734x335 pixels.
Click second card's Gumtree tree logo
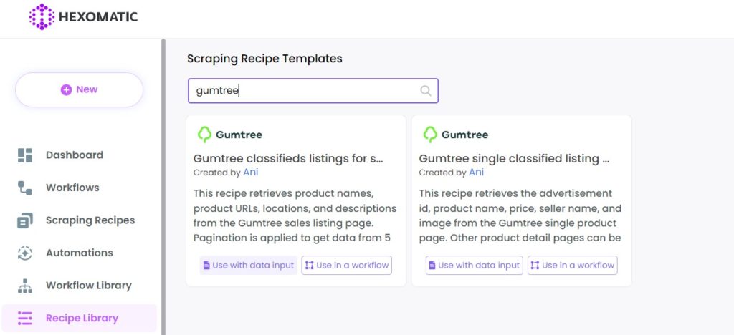tap(430, 135)
